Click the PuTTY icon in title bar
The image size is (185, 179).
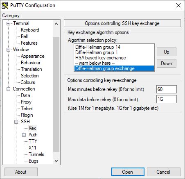5,5
